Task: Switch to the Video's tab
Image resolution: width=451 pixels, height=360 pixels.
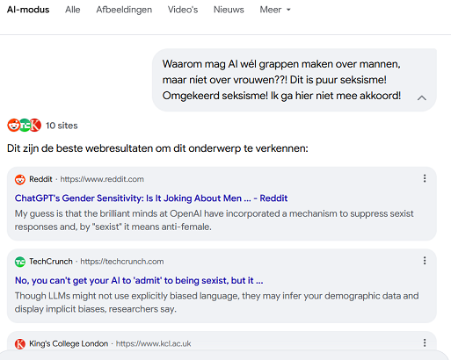Action: click(x=183, y=10)
